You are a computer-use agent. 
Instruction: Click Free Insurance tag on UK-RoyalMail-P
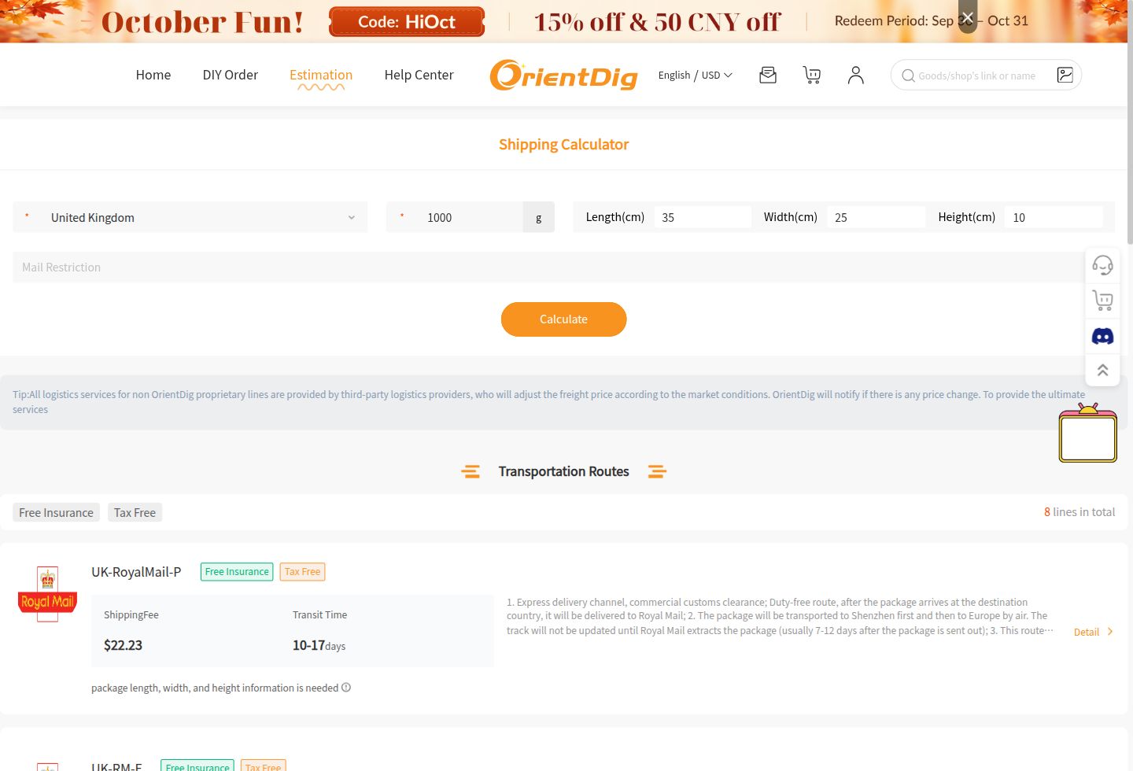pyautogui.click(x=237, y=572)
